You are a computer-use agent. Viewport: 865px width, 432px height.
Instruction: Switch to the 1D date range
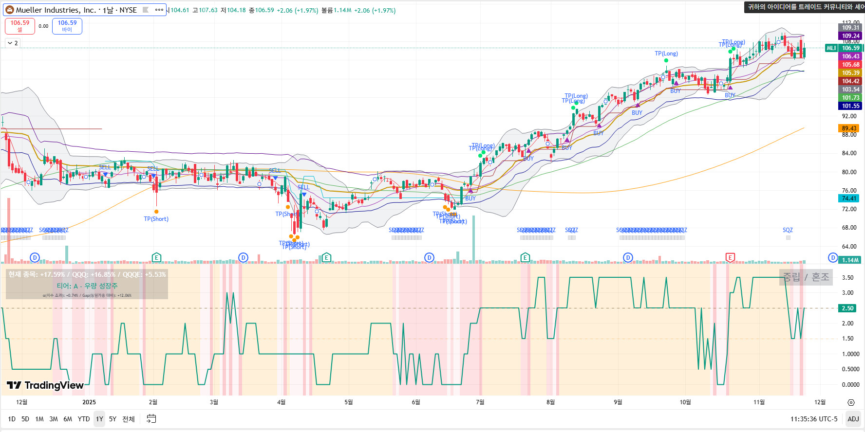click(x=12, y=419)
